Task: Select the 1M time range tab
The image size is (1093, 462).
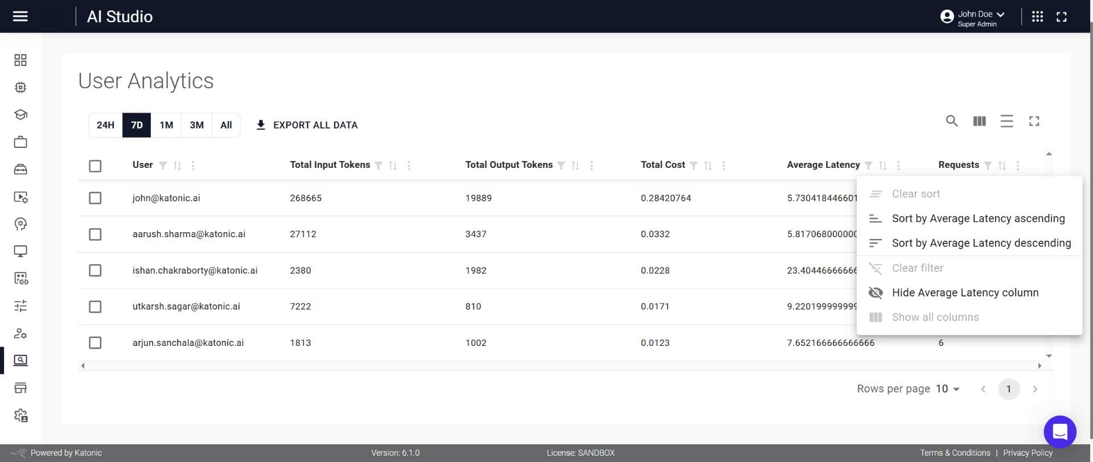Action: pyautogui.click(x=166, y=125)
